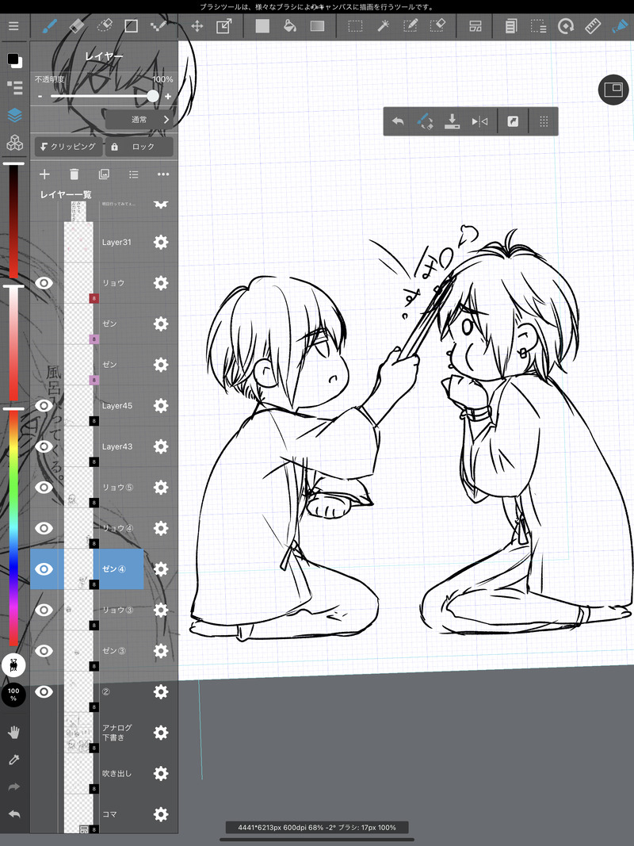Enable クリッピング clipping button
Viewport: 634px width, 846px height.
click(68, 147)
